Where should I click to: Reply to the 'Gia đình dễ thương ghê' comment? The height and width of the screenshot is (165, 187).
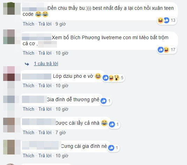45,109
